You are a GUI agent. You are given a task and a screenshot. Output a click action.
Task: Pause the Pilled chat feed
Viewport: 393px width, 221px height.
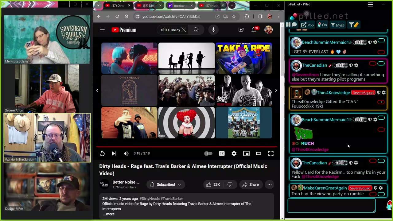pos(288,25)
